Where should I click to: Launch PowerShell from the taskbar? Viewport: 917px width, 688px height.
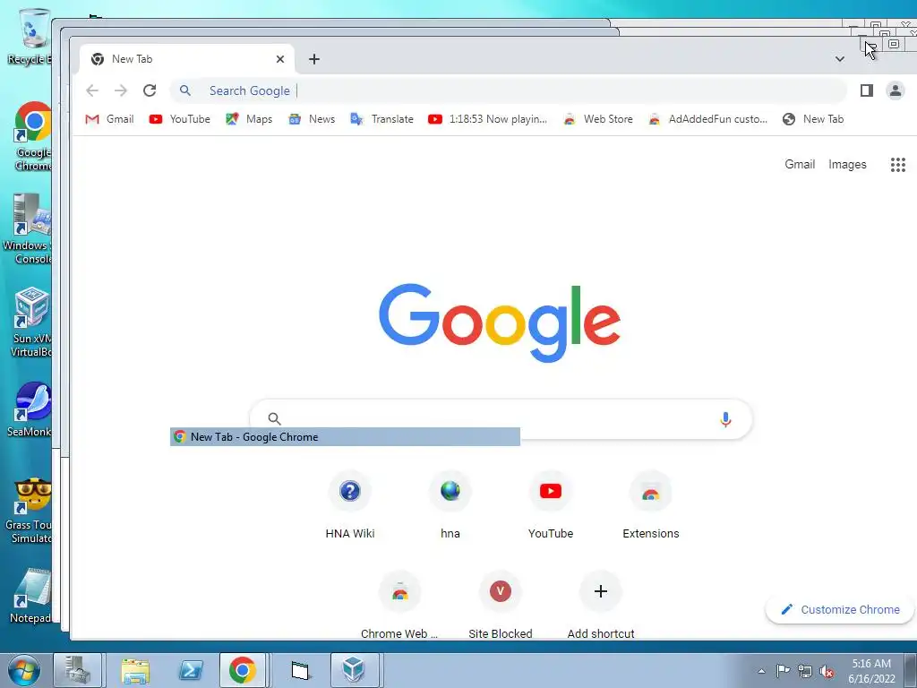191,670
